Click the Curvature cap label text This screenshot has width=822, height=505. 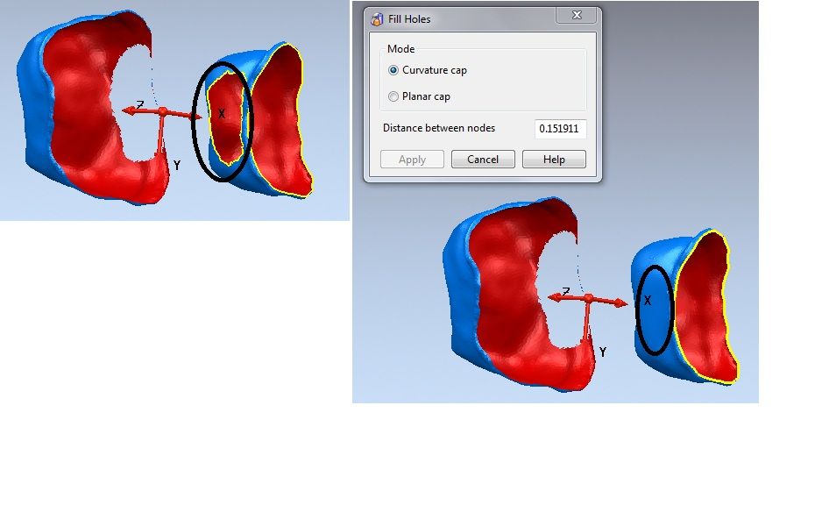pyautogui.click(x=435, y=70)
